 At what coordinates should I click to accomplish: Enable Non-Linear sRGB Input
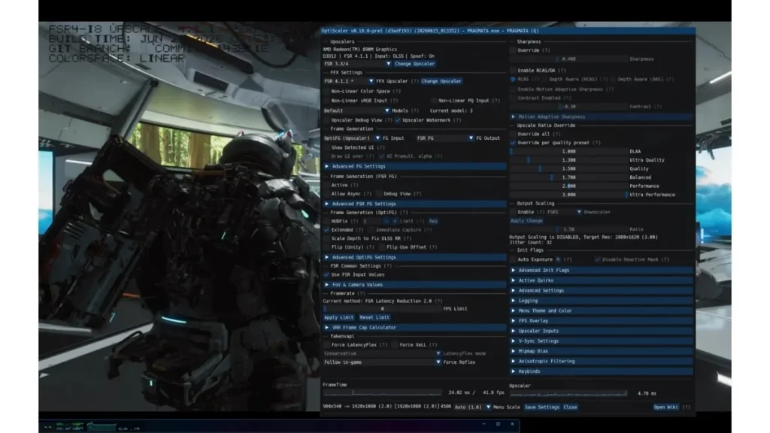tap(327, 100)
